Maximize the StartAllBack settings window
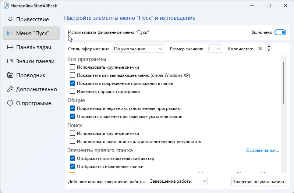 point(269,6)
